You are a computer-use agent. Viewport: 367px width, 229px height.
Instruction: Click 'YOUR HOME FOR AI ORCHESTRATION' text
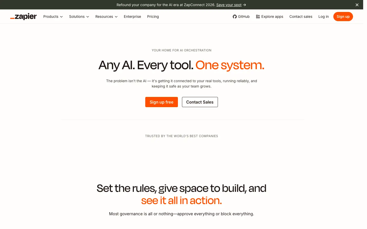click(181, 50)
